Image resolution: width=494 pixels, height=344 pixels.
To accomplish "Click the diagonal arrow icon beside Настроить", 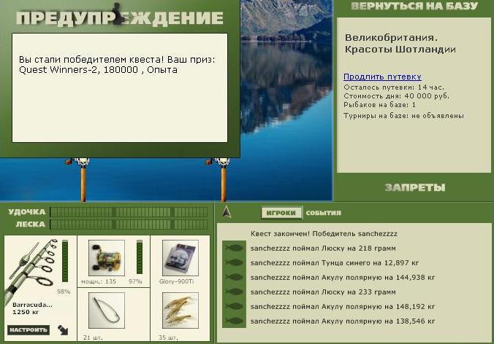I will [x=63, y=330].
